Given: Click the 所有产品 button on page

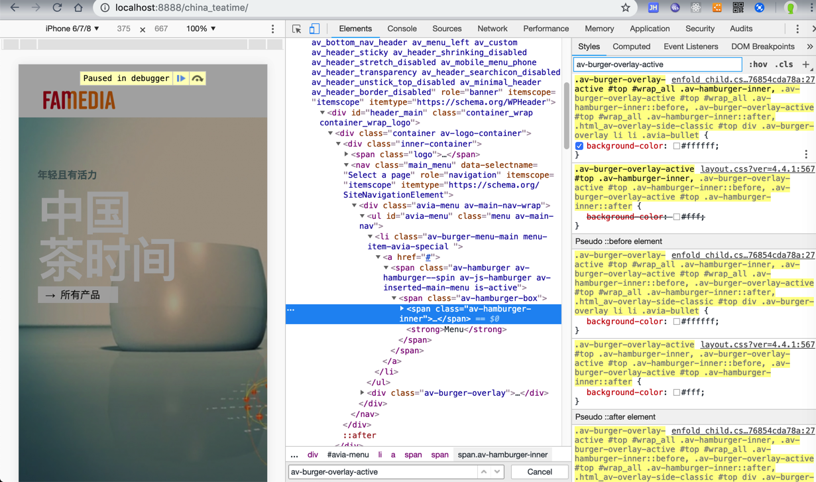Looking at the screenshot, I should [x=78, y=295].
